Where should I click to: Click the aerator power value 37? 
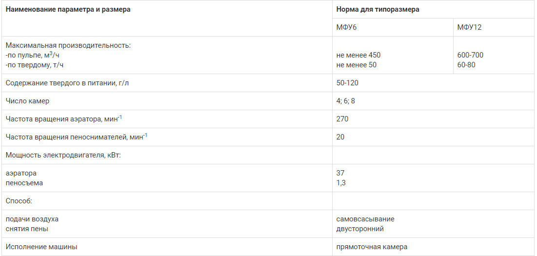tap(340, 174)
